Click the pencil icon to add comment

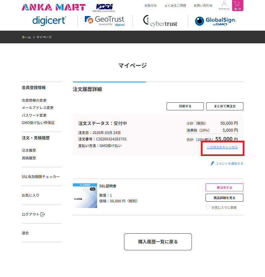tap(212, 163)
